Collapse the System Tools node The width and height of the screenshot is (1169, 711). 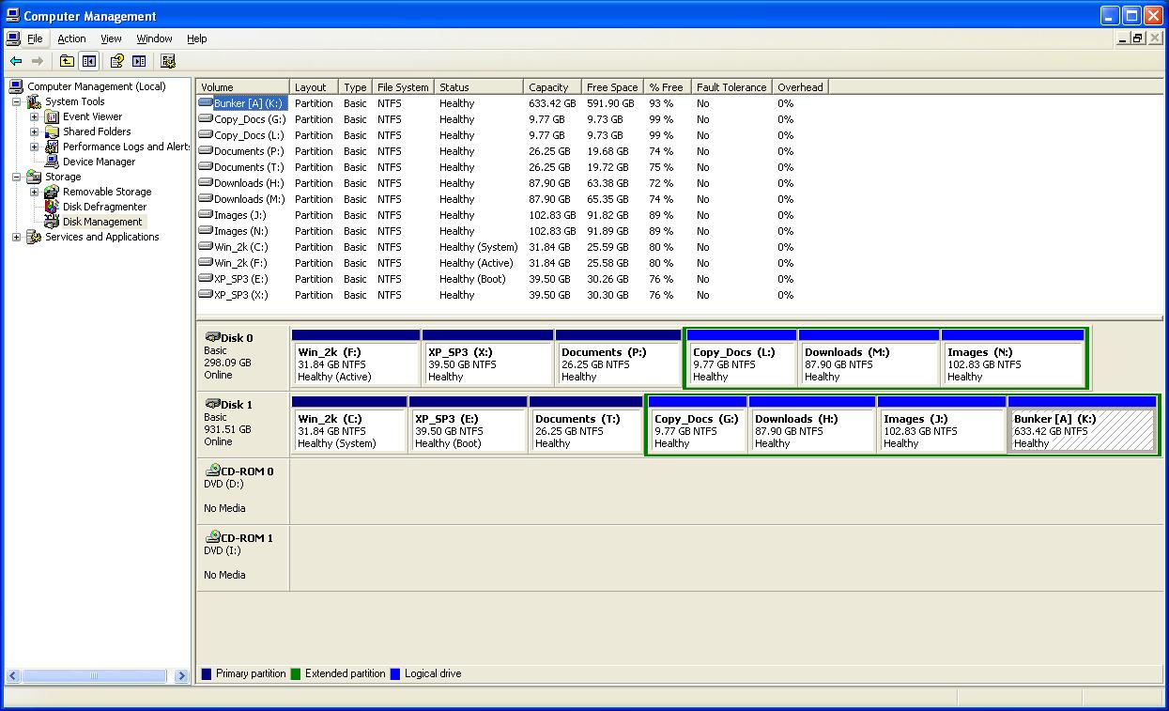point(16,101)
